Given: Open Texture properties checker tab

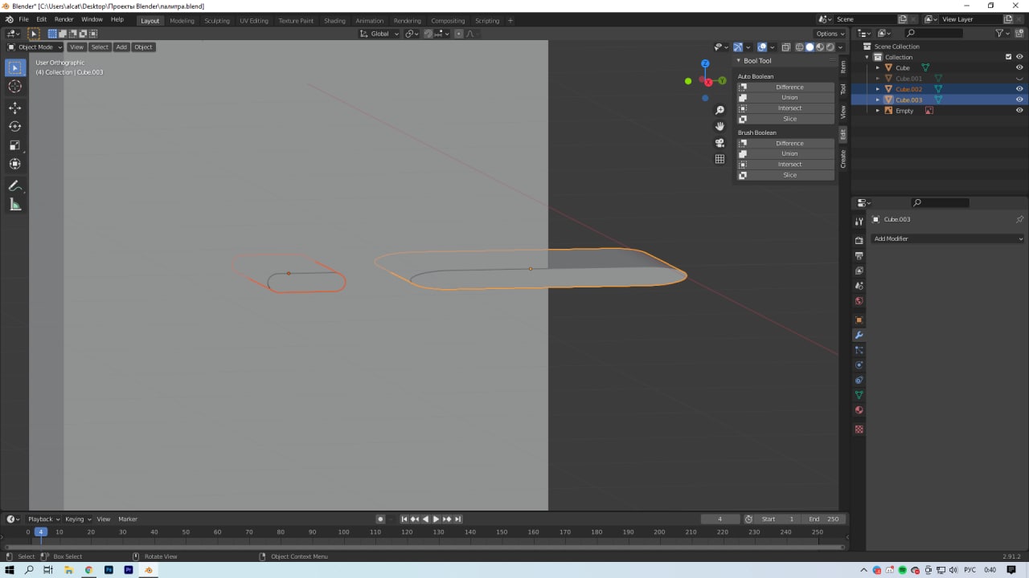Looking at the screenshot, I should pos(859,429).
